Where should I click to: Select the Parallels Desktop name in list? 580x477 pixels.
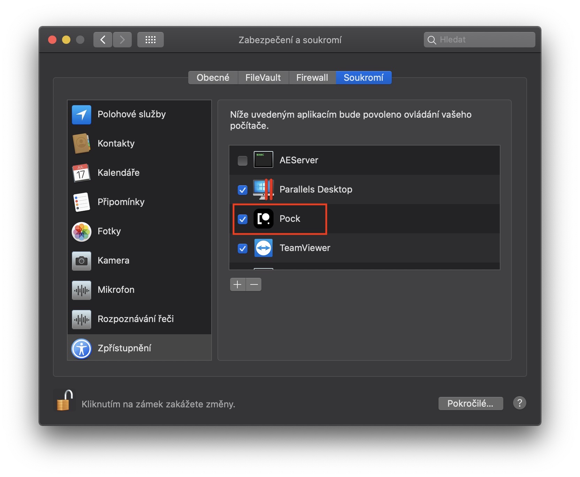(x=316, y=189)
